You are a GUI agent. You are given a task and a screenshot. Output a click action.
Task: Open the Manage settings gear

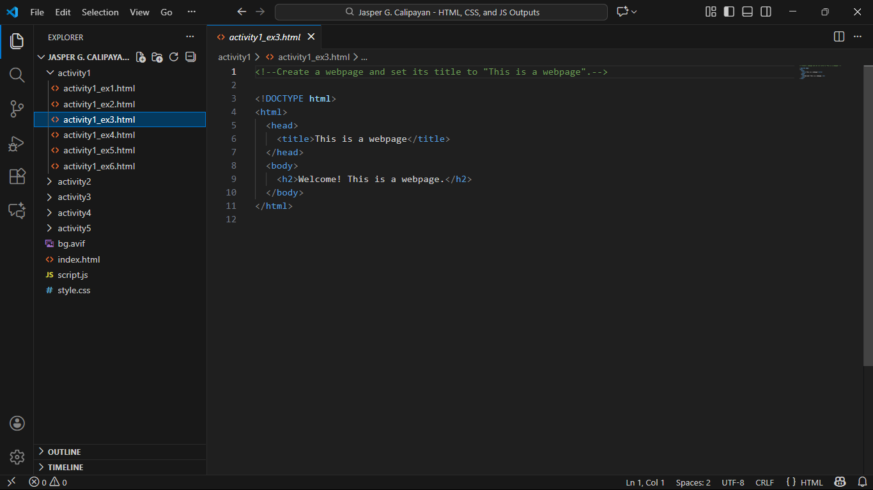(17, 457)
